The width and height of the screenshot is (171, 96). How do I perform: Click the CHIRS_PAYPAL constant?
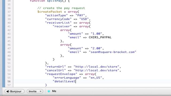click(100, 37)
